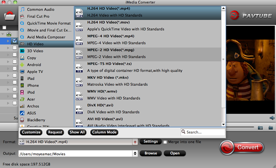Enable Merge into one file checkbox
Viewport: 276px width, 168px height.
(165, 142)
